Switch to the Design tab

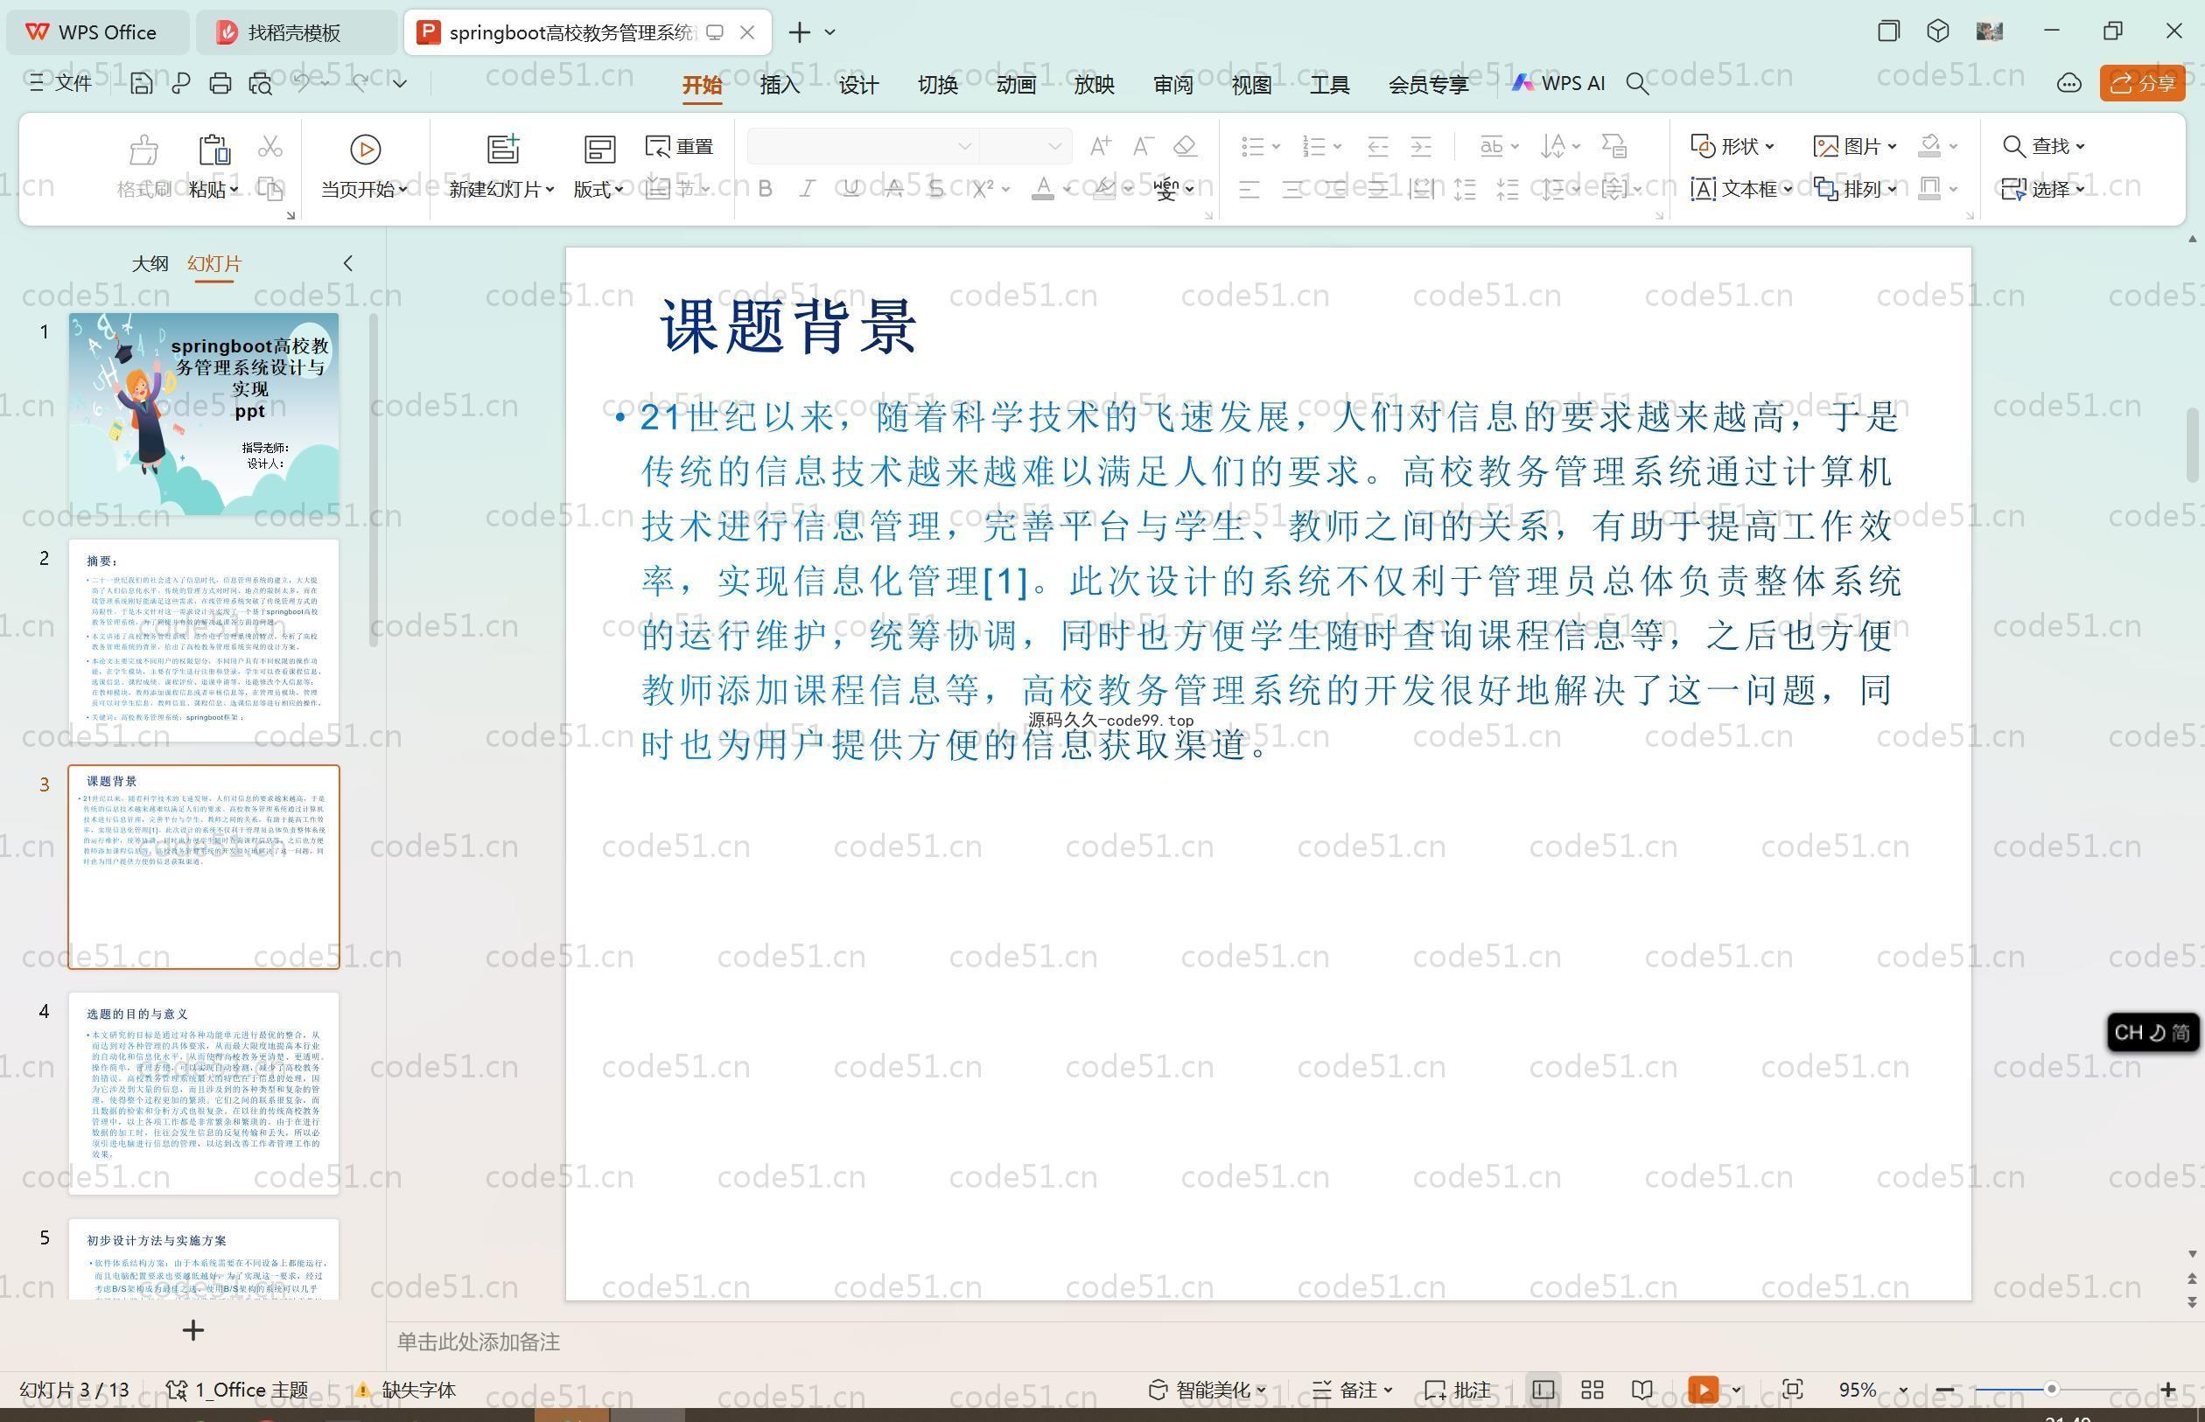tap(858, 85)
